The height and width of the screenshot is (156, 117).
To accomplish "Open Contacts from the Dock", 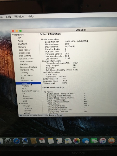I will 34,141.
